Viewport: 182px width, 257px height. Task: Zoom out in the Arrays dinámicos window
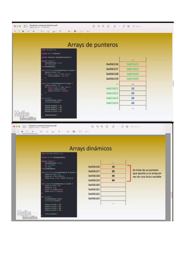(98, 127)
